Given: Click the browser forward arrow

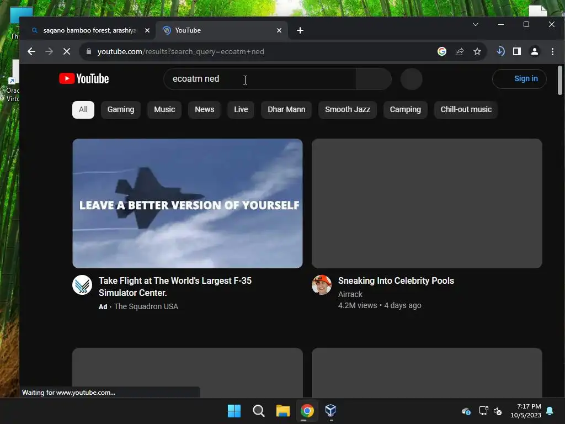Looking at the screenshot, I should pos(49,51).
